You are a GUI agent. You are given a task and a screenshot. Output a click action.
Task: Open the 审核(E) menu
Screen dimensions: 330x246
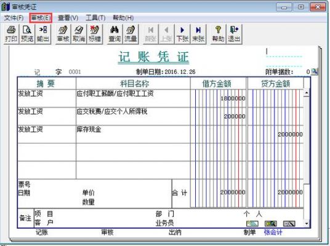[x=41, y=18]
